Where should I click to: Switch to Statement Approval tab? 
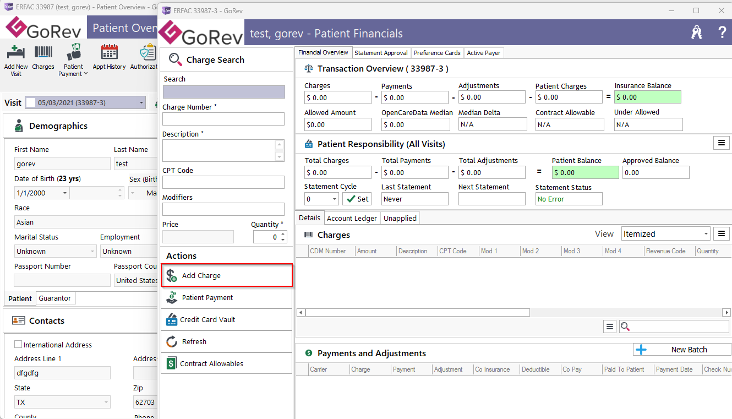click(381, 53)
